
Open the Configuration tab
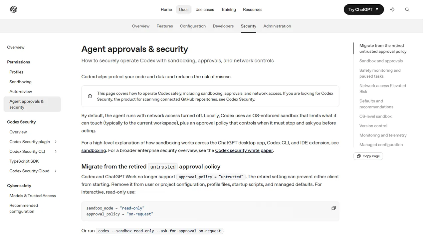[193, 26]
